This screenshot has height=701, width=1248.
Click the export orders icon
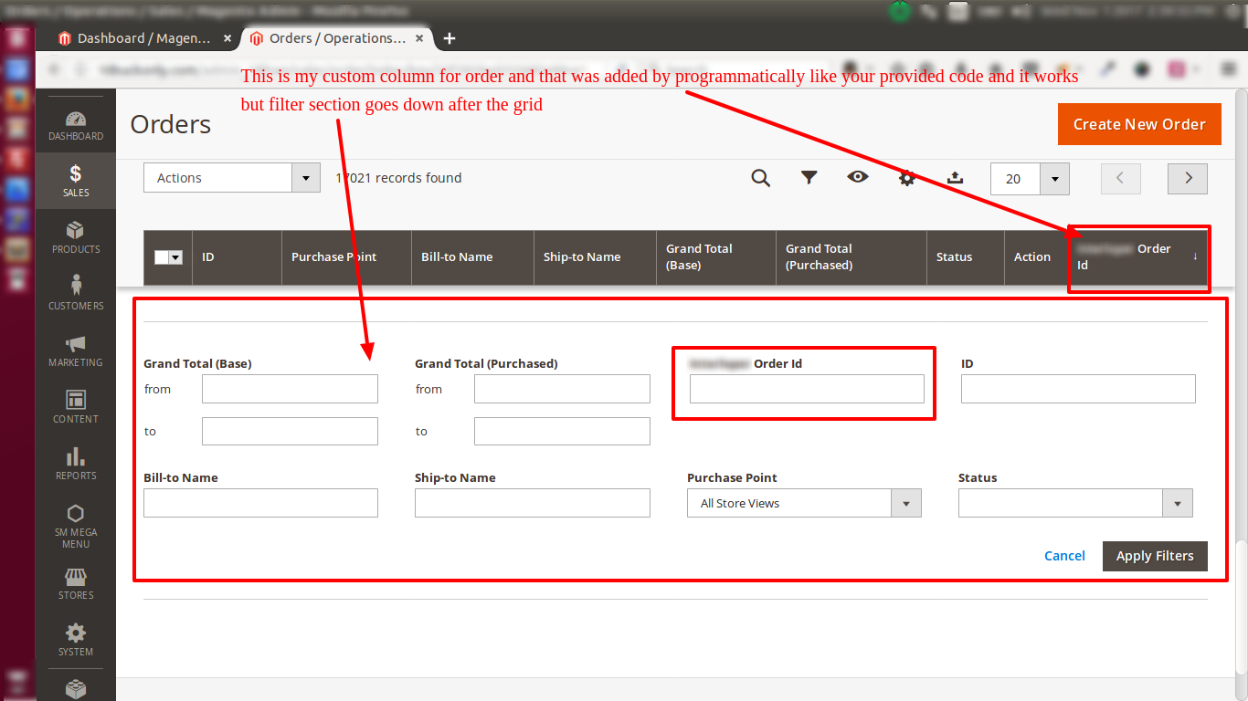(x=956, y=178)
